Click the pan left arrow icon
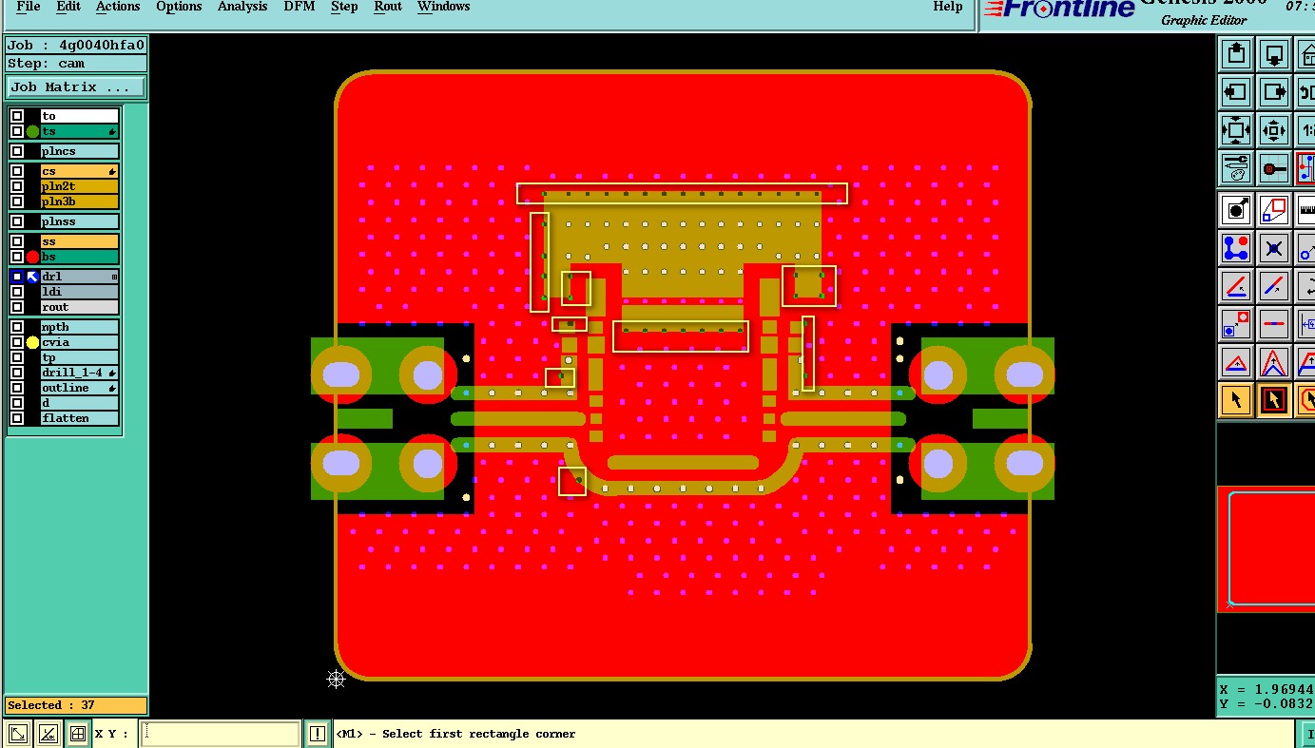1315x748 pixels. [x=1236, y=92]
